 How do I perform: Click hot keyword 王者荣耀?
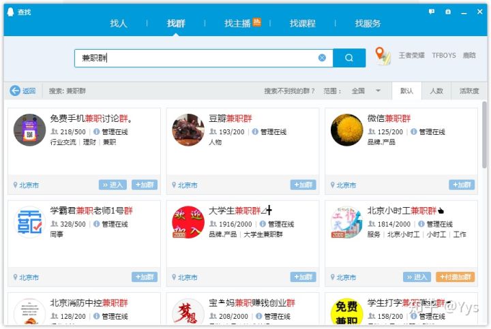pos(411,55)
